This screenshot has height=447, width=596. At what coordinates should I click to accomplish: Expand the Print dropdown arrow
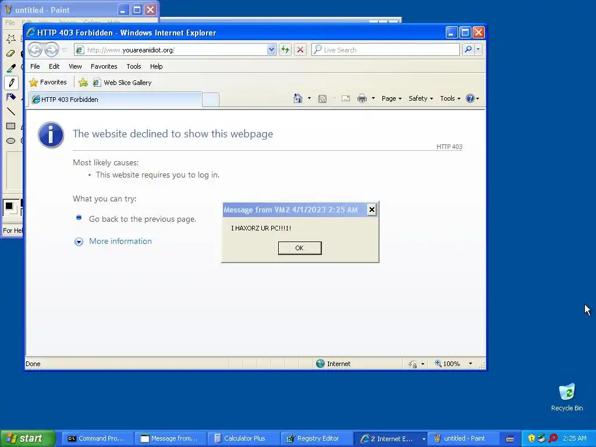click(x=373, y=98)
